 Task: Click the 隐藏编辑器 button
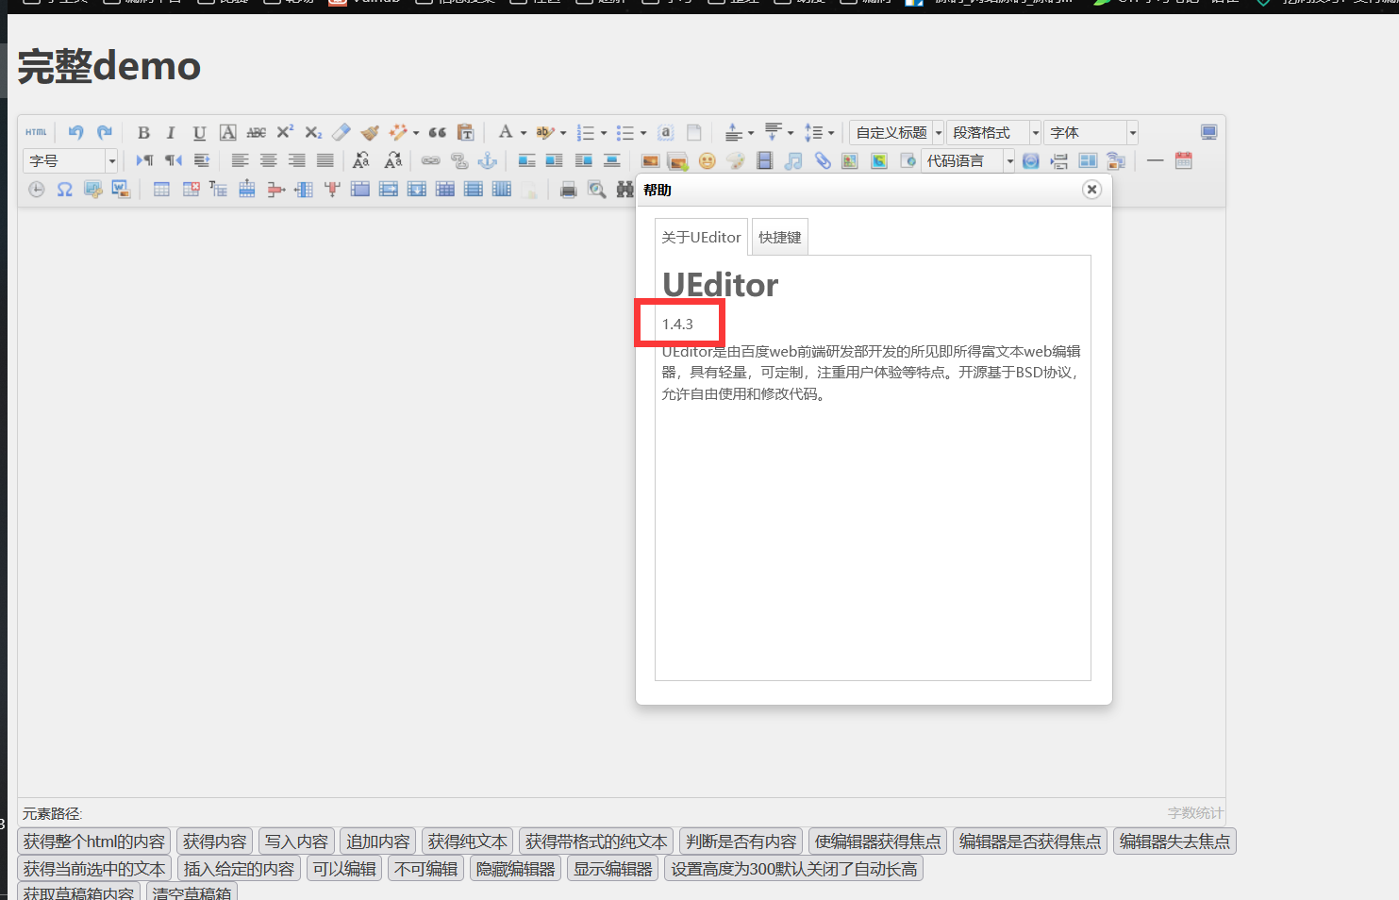pos(516,869)
